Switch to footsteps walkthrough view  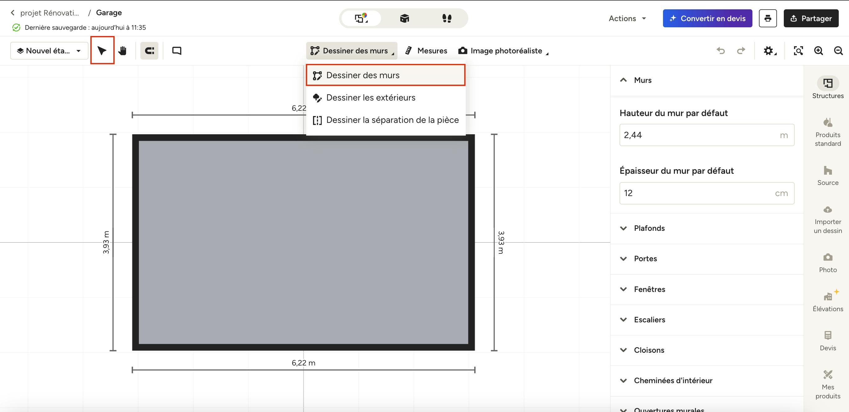[447, 18]
